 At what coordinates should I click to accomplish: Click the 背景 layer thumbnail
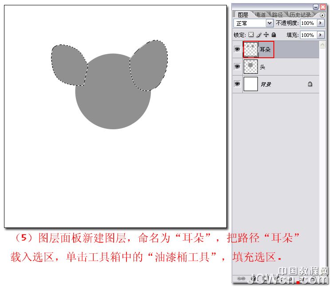(251, 84)
